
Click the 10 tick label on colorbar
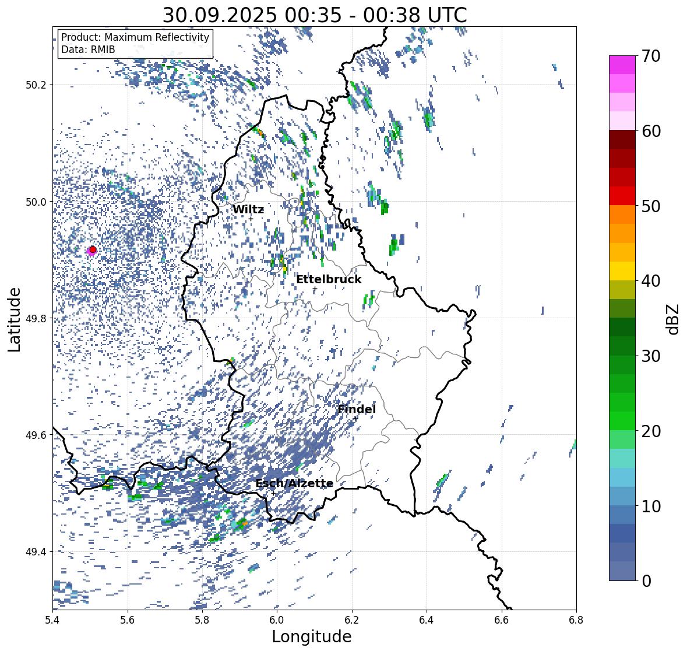tap(651, 506)
